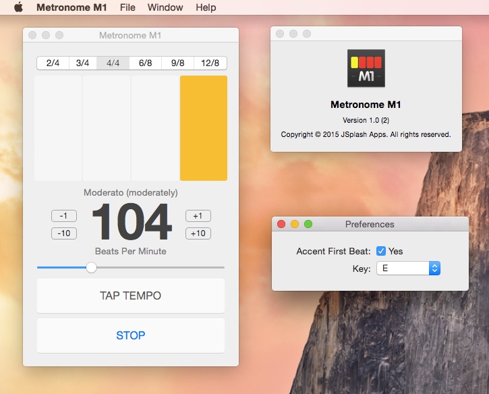Screen dimensions: 489x394
Task: Click the tempo slider knob
Action: (91, 267)
